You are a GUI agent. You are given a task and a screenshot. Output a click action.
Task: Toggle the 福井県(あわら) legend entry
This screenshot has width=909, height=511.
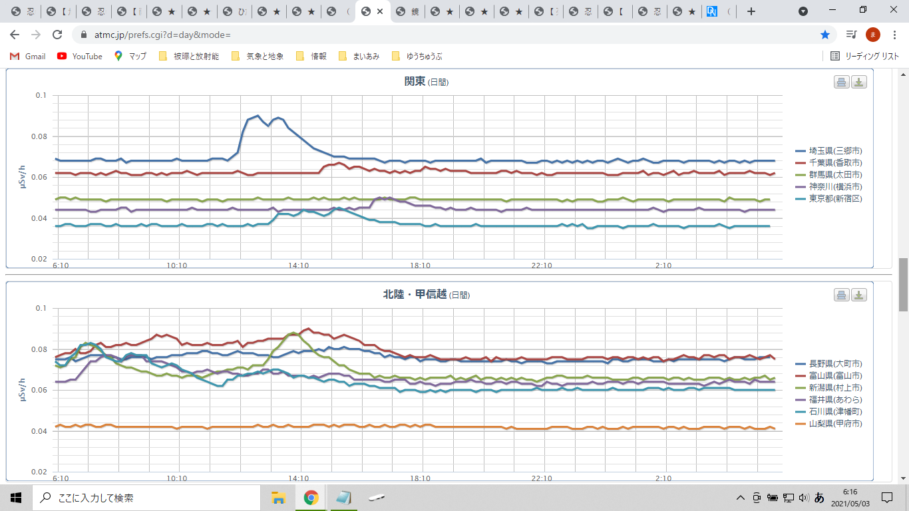coord(829,399)
